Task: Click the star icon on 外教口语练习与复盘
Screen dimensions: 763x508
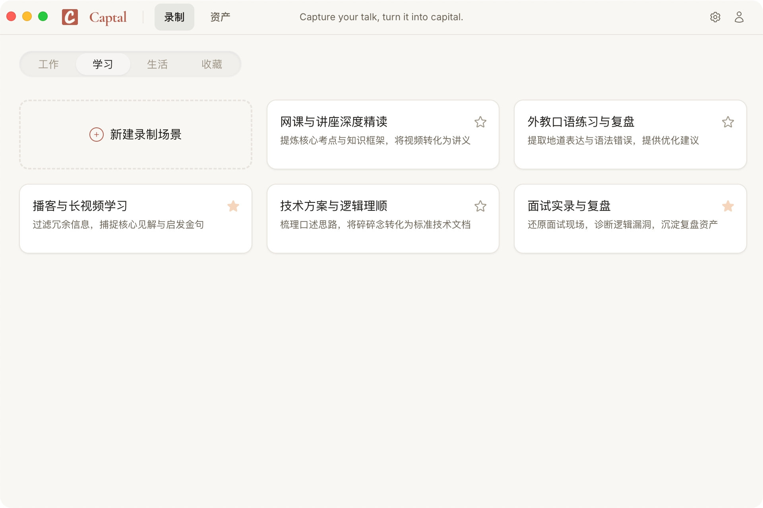Action: click(728, 122)
